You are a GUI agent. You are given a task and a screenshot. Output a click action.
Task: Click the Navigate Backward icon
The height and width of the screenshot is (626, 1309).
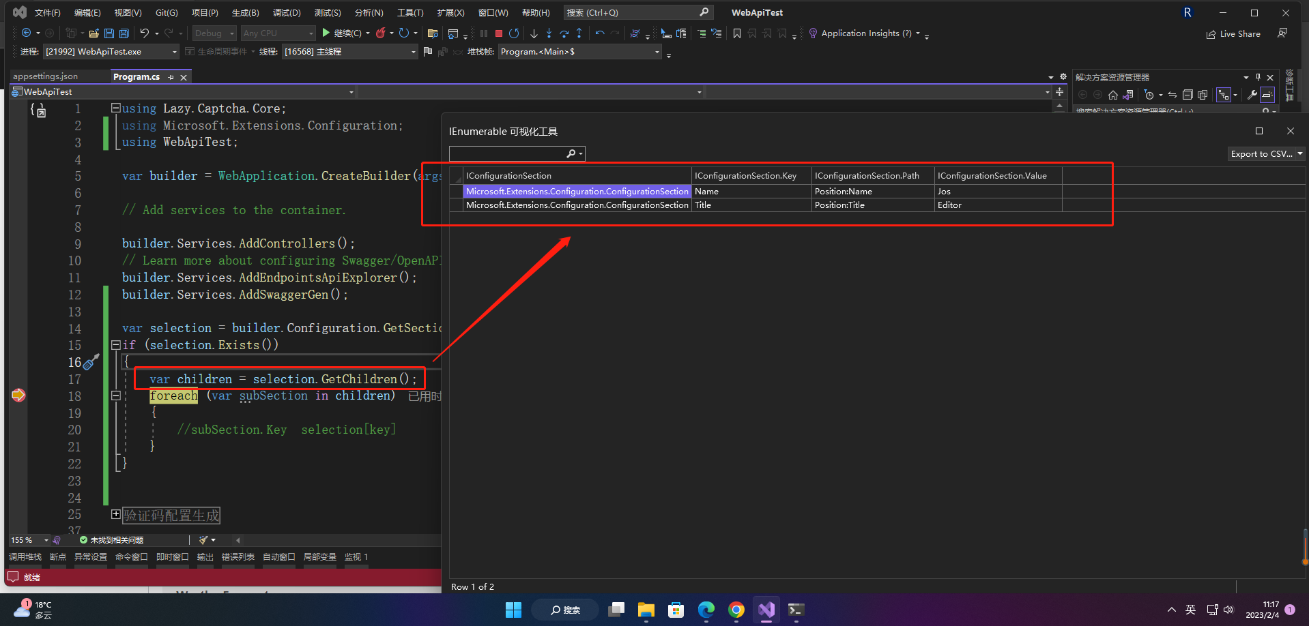[26, 33]
